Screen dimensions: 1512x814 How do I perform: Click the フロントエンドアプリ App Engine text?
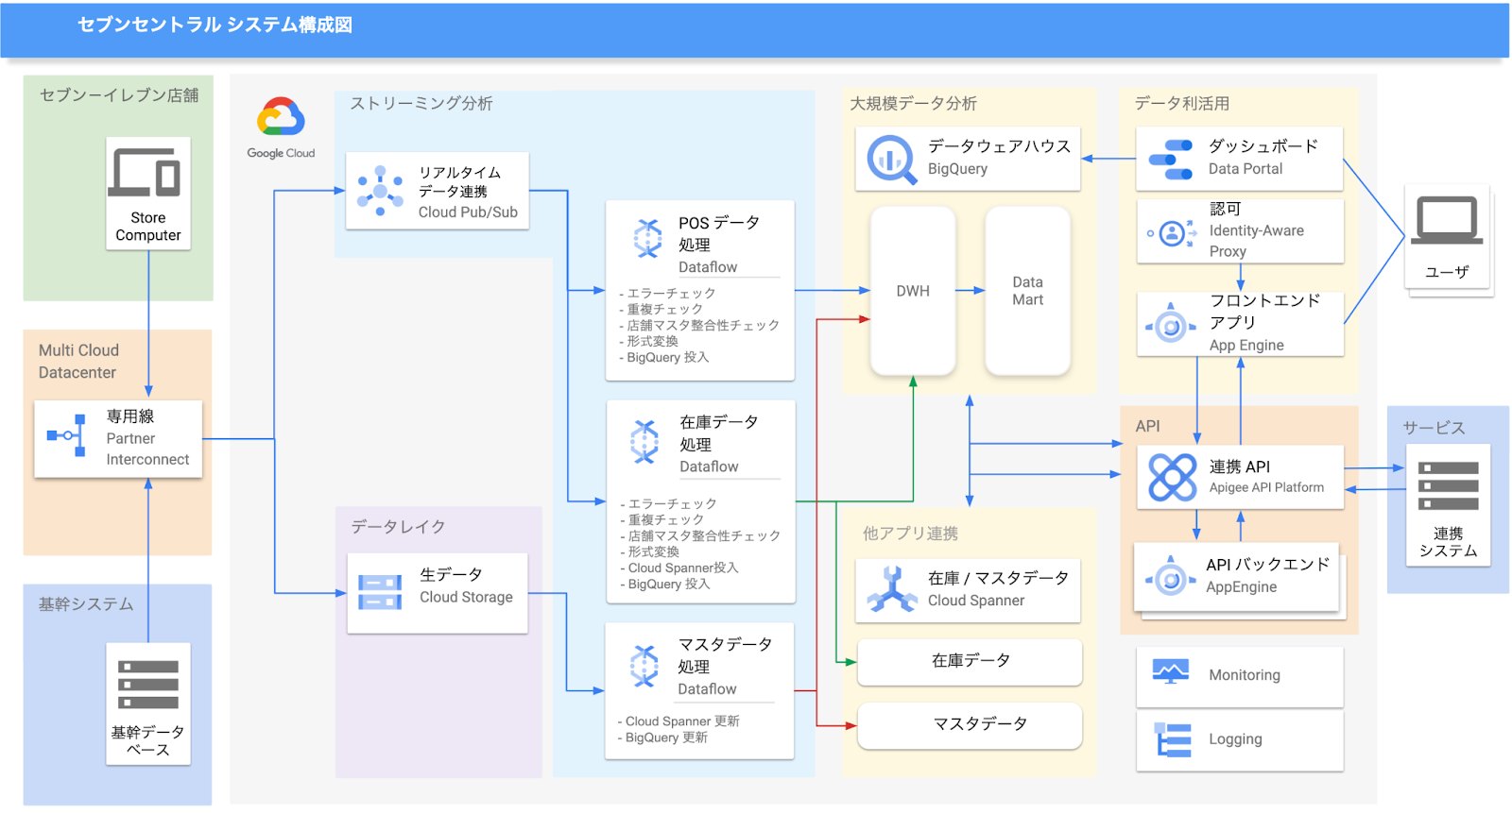point(1264,323)
